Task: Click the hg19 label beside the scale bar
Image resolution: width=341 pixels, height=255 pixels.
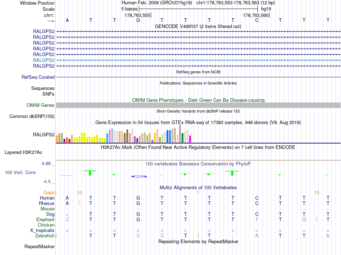Action: (x=266, y=9)
